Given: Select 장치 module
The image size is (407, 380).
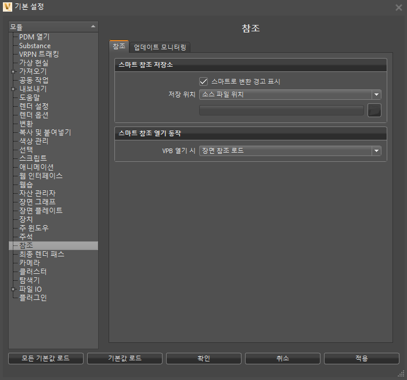Looking at the screenshot, I should pyautogui.click(x=26, y=219).
